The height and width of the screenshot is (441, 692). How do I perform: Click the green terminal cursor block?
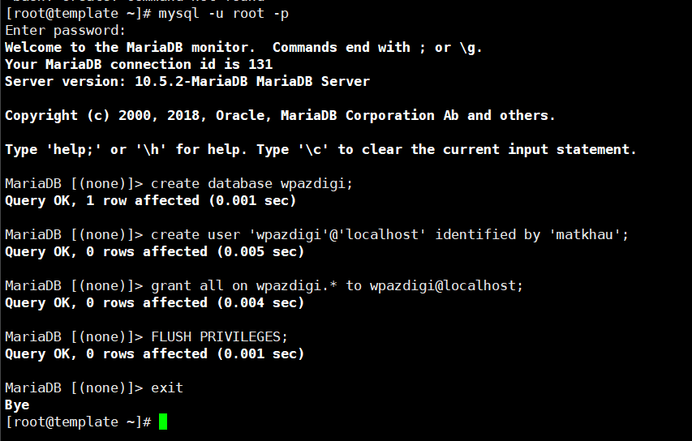pyautogui.click(x=163, y=422)
